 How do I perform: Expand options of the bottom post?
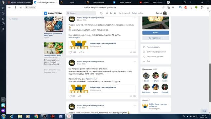pyautogui.click(x=135, y=106)
